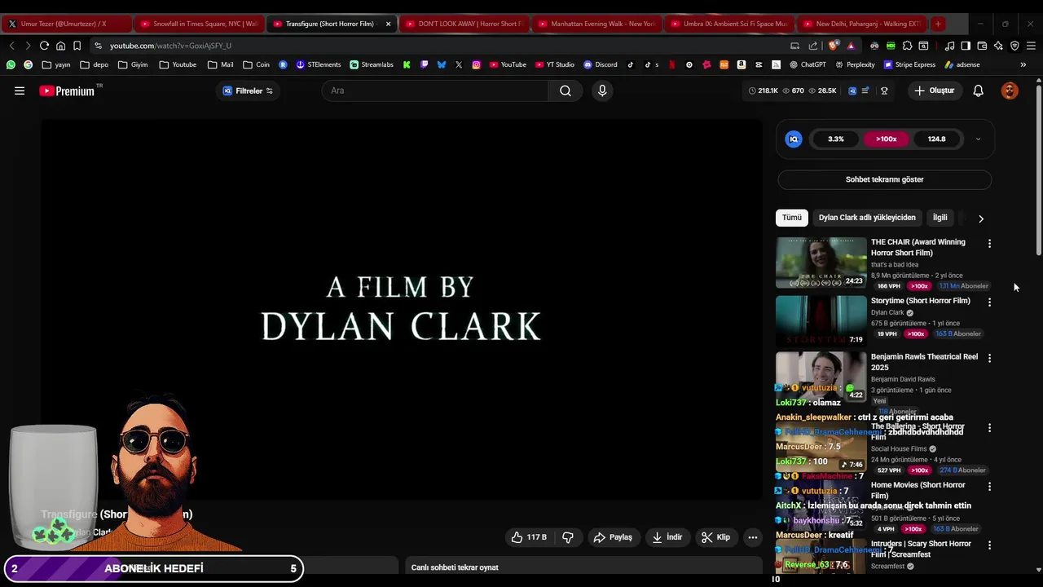The height and width of the screenshot is (587, 1043).
Task: Create a clip with Klip
Action: coord(716,537)
